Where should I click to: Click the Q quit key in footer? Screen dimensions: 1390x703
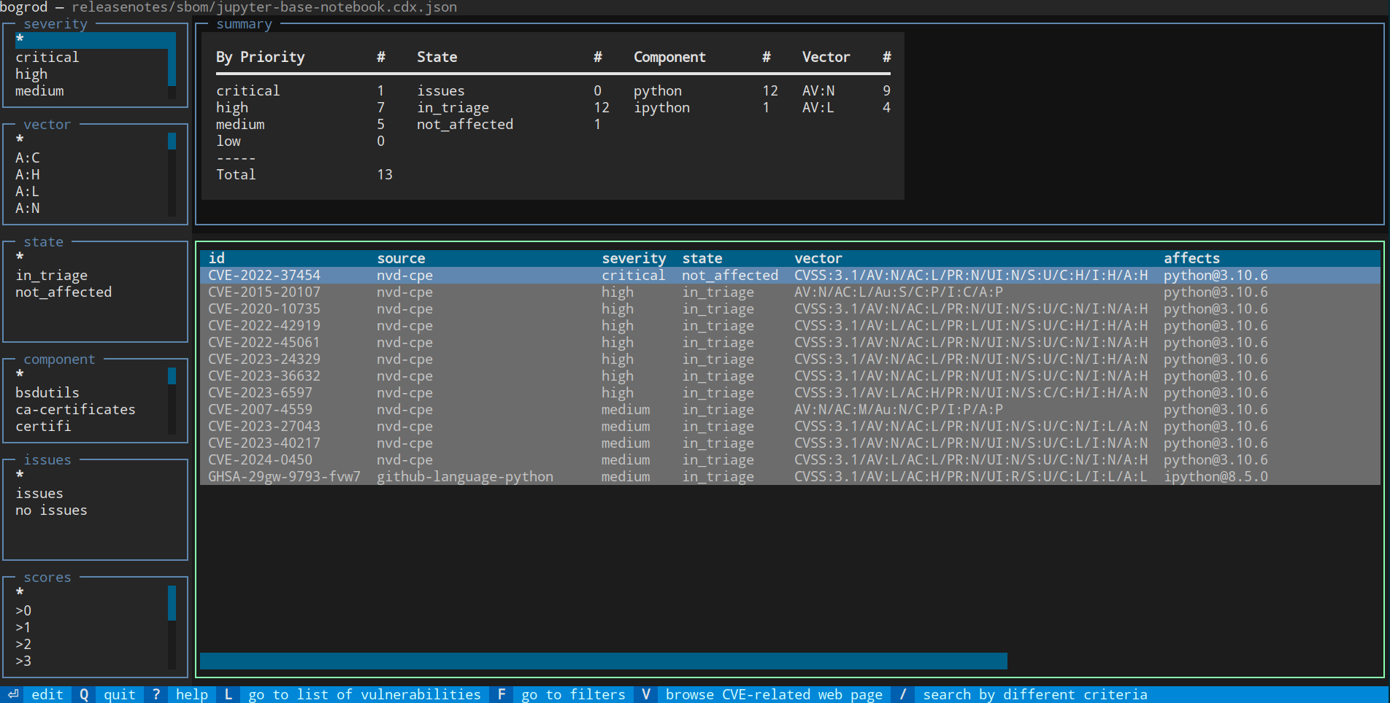84,694
